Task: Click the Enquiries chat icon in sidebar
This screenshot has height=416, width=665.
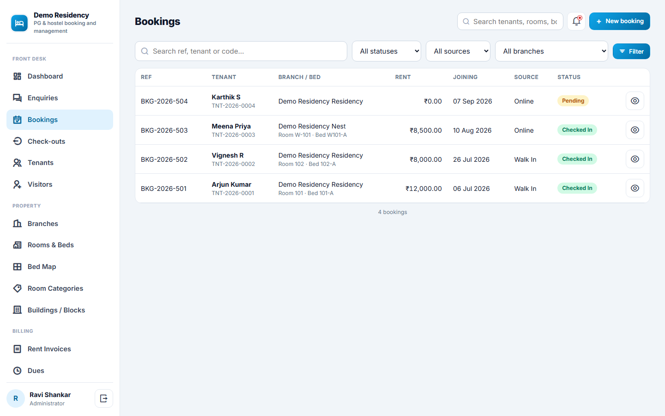Action: 18,98
